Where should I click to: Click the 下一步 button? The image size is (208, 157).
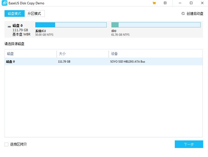tap(189, 144)
